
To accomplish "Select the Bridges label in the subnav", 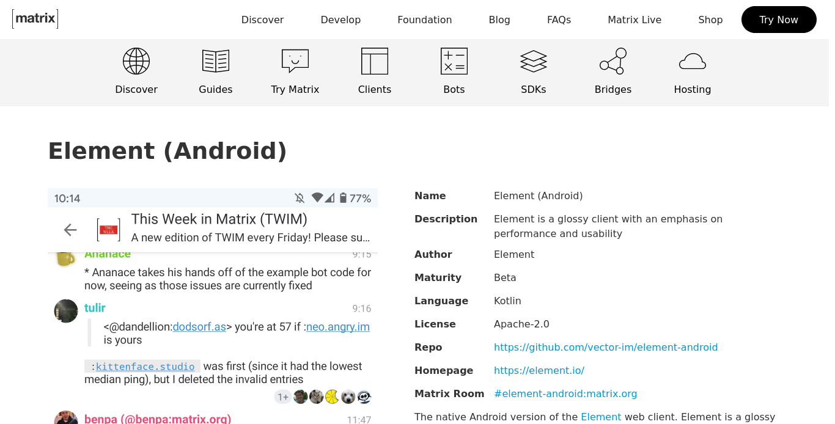I will 613,89.
